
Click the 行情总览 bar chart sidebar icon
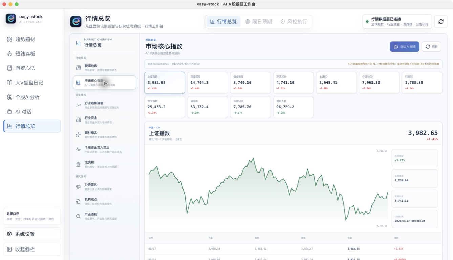coord(9,126)
